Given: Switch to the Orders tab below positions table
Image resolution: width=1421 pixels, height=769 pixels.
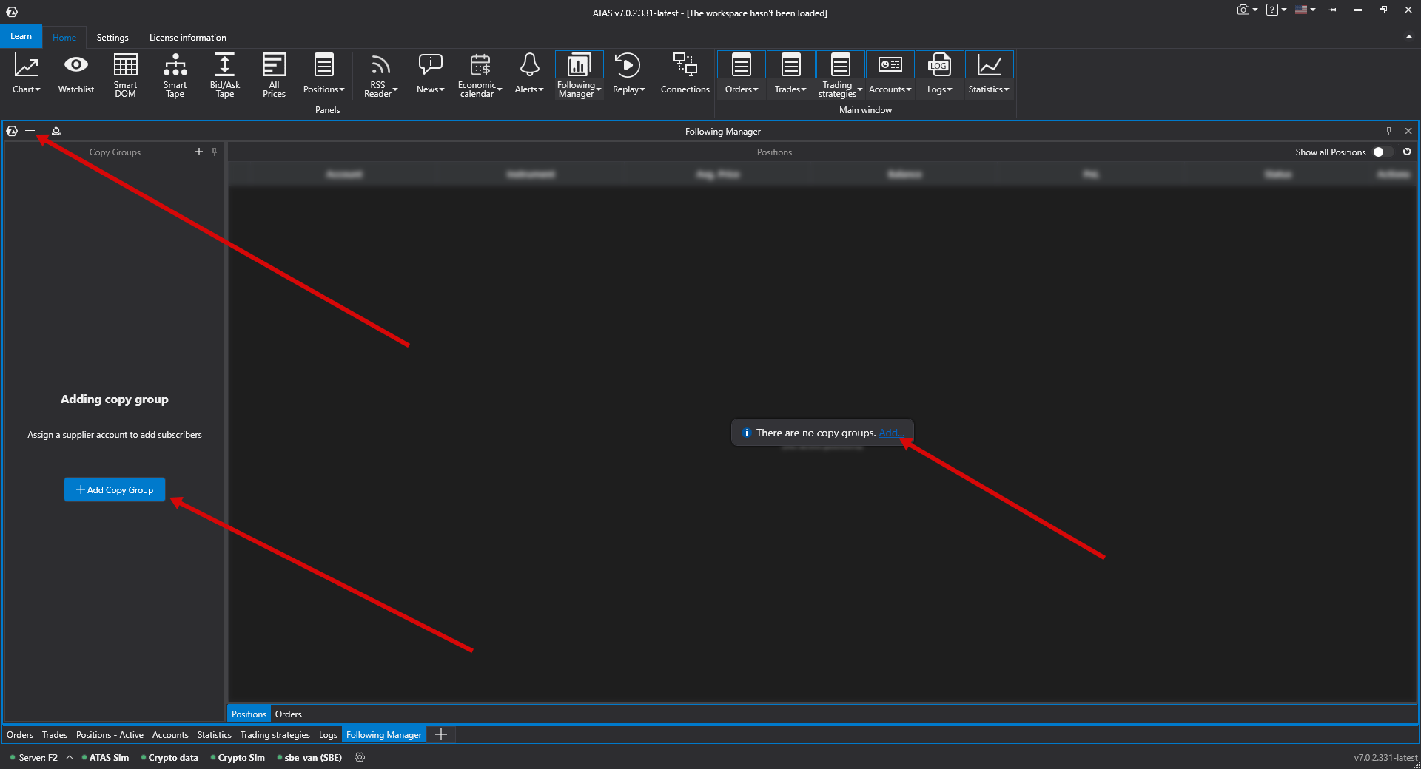Looking at the screenshot, I should point(288,714).
